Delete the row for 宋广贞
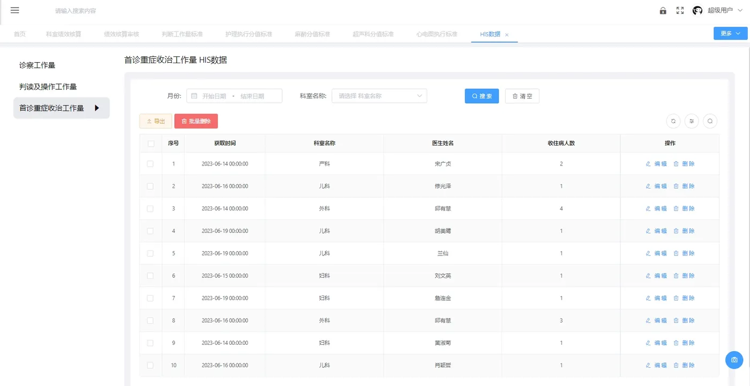 (x=684, y=164)
